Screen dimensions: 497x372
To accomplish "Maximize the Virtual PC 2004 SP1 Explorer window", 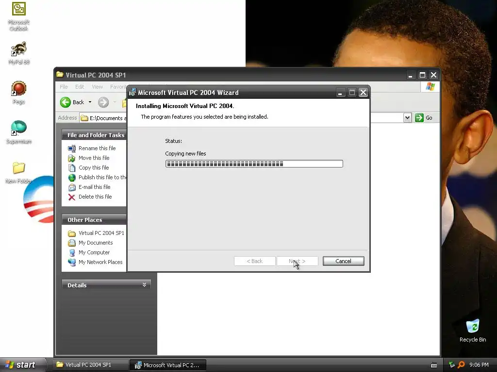I will click(422, 75).
